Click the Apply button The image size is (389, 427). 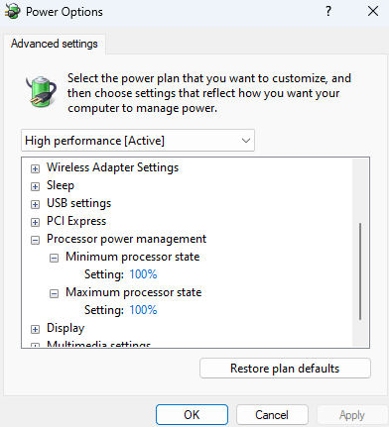tap(352, 415)
